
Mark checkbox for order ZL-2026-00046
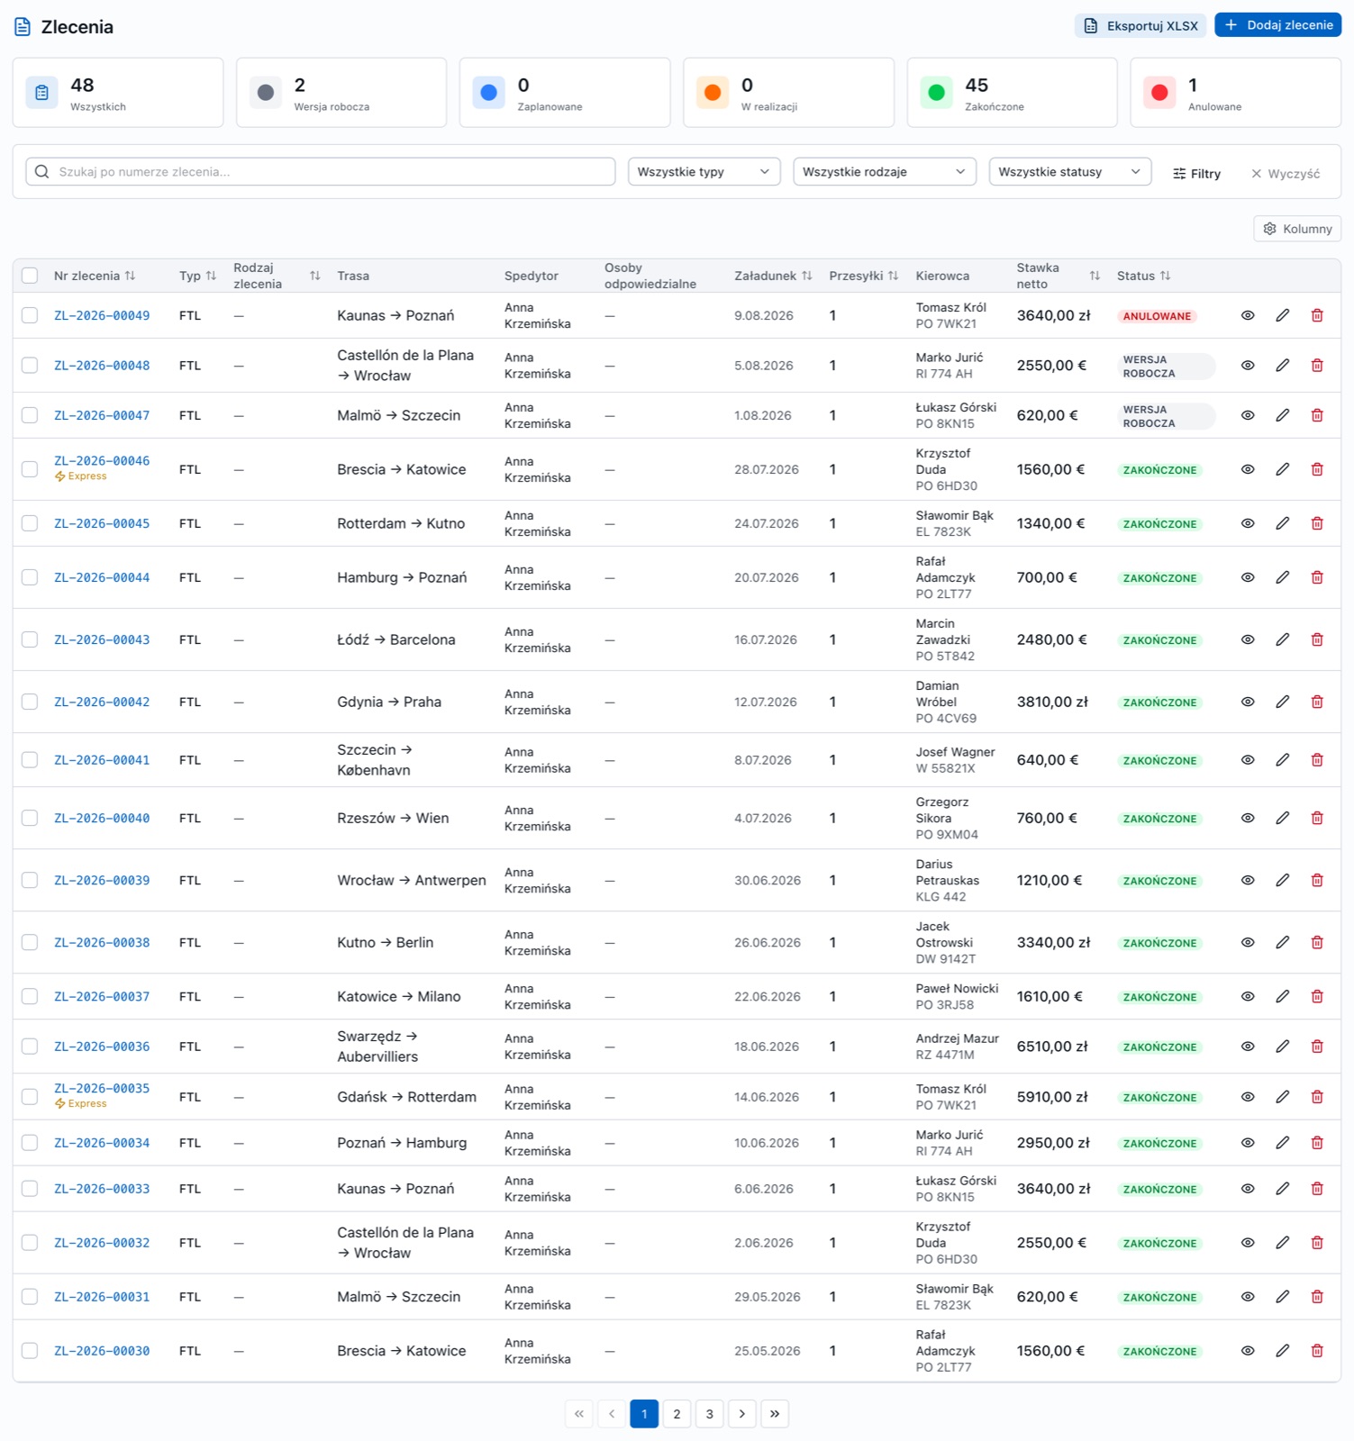point(30,469)
